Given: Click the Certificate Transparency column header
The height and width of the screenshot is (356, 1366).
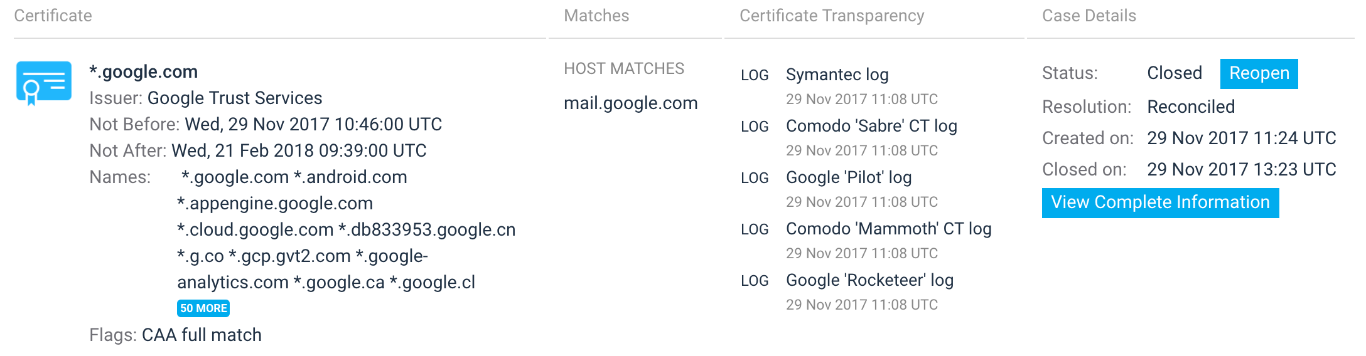Looking at the screenshot, I should 832,16.
